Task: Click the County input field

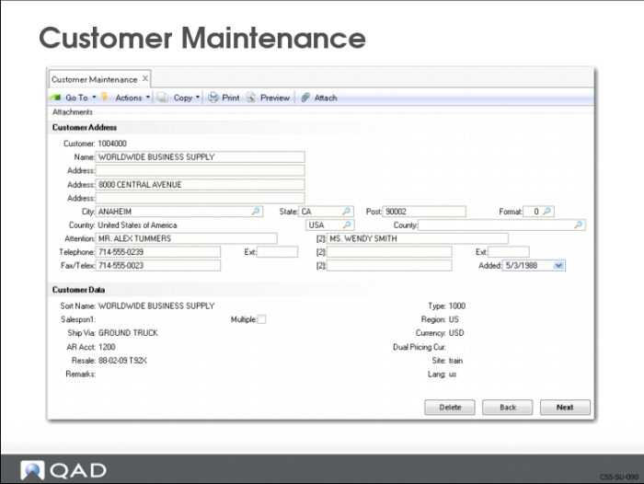Action: click(x=502, y=225)
